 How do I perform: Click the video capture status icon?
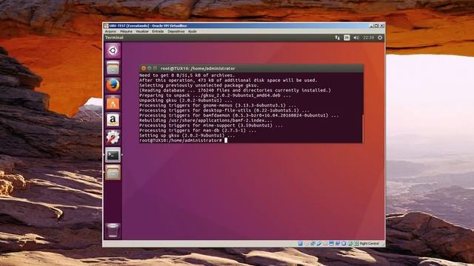pyautogui.click(x=338, y=243)
